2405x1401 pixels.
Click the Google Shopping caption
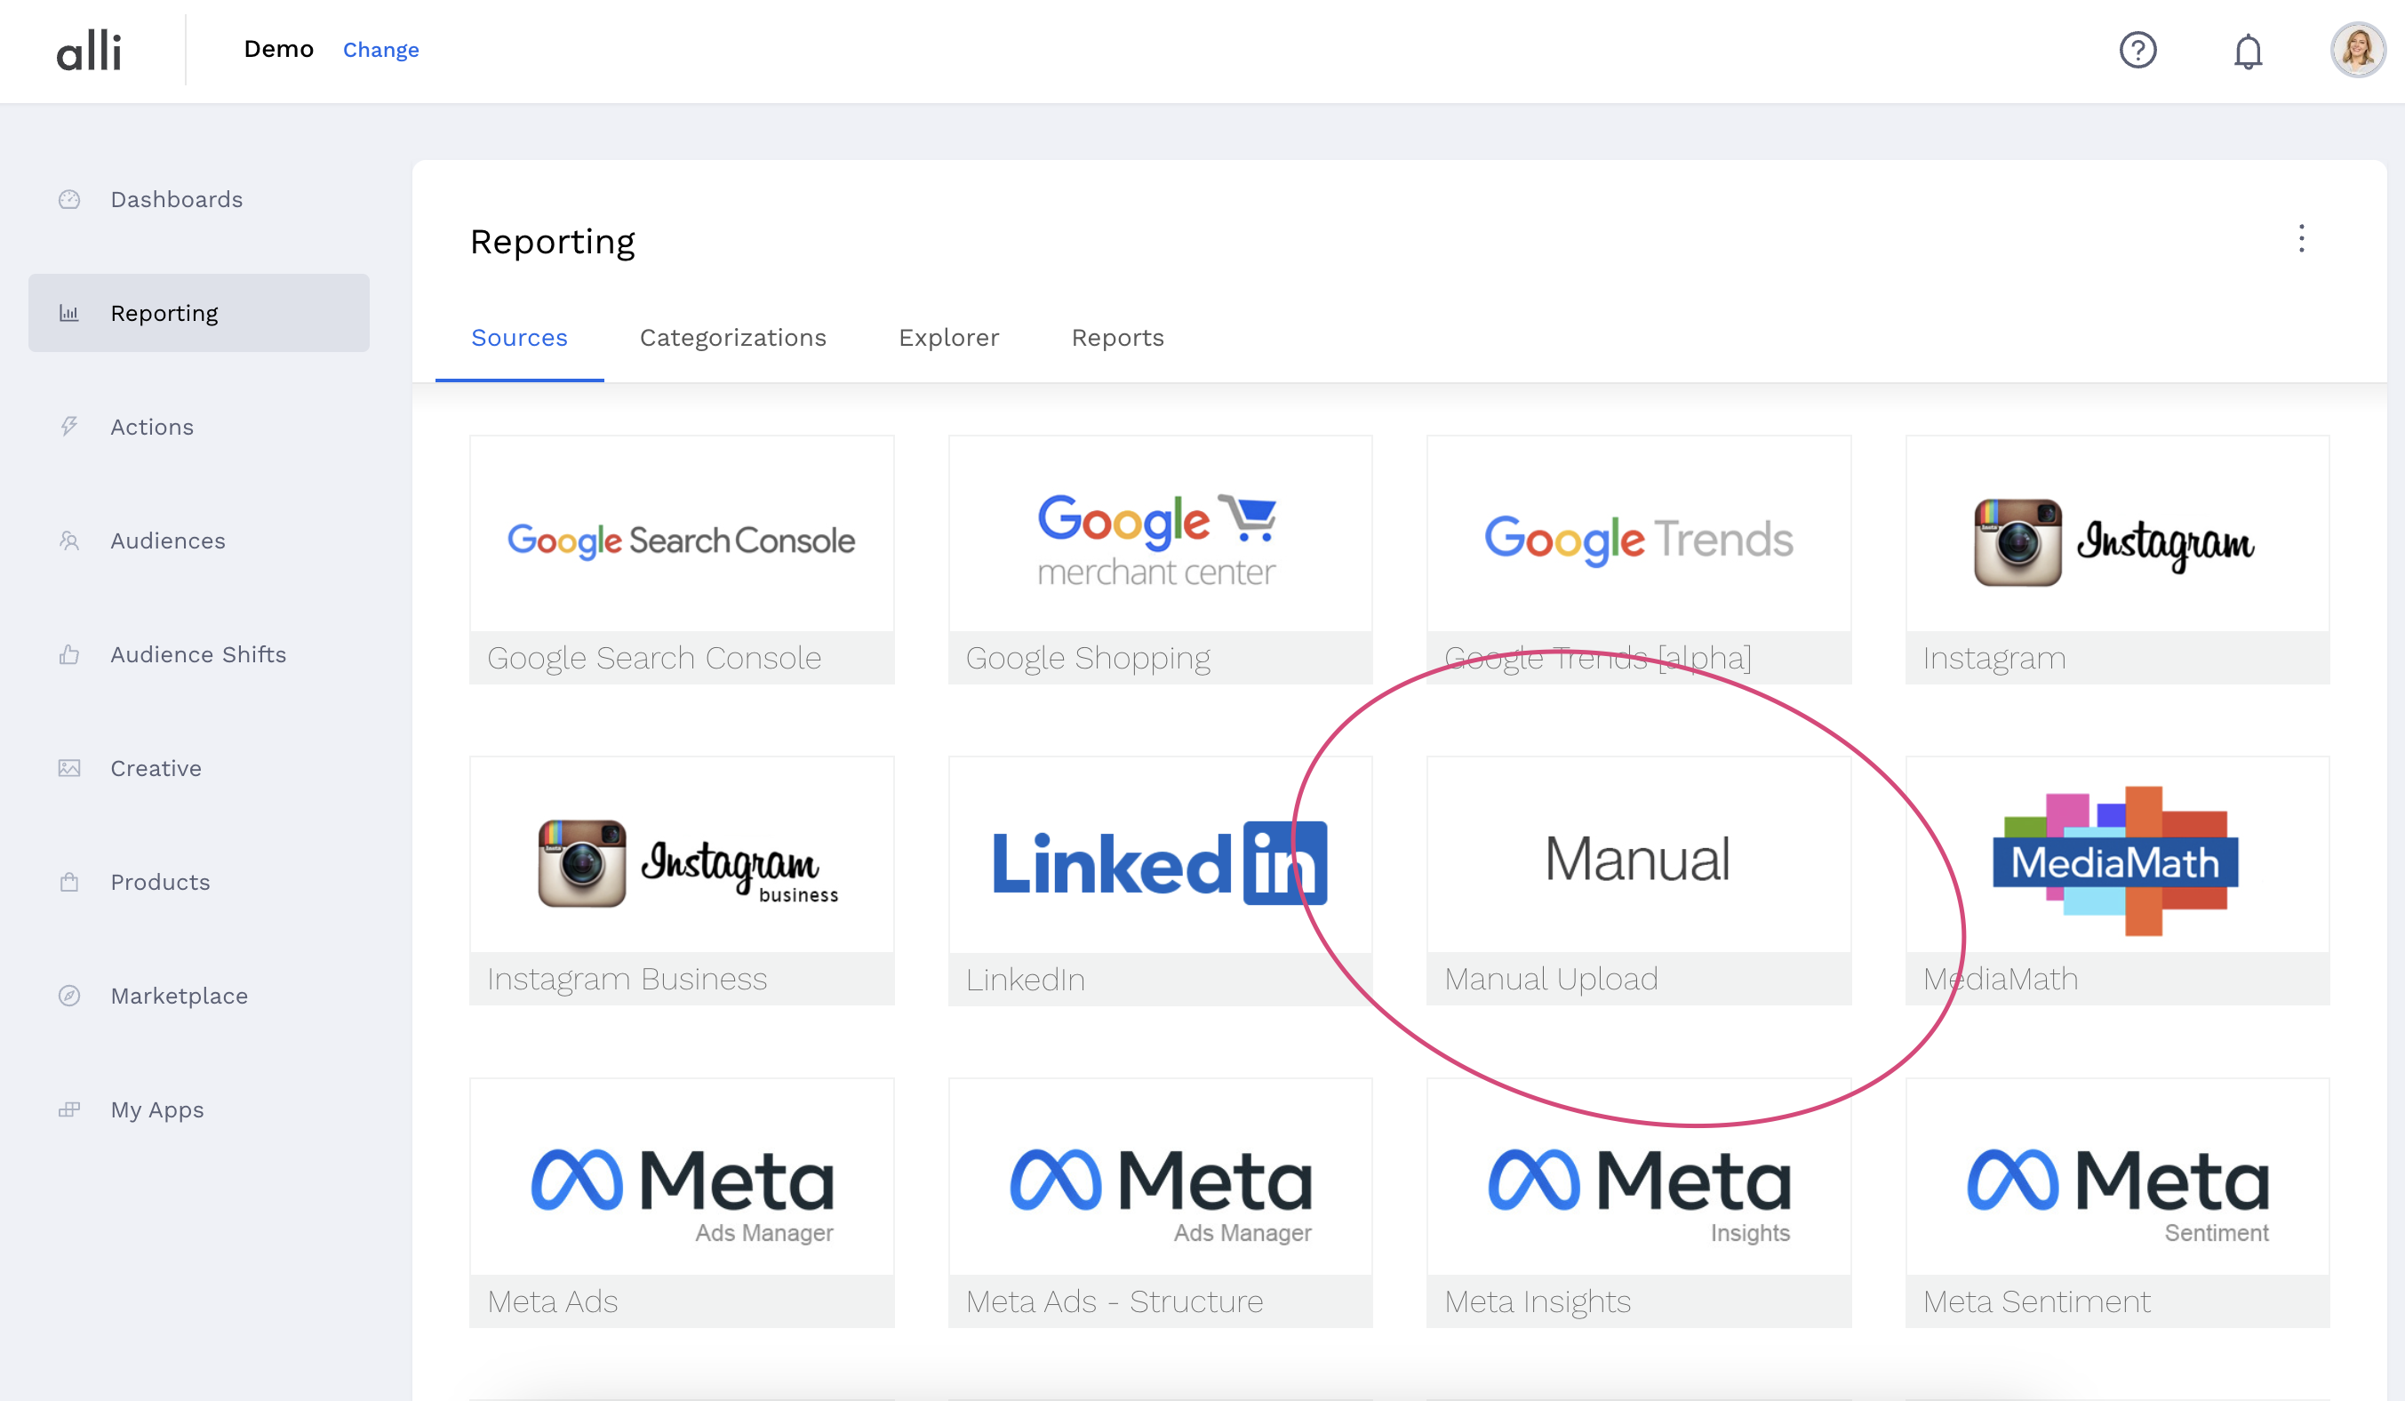tap(1088, 659)
